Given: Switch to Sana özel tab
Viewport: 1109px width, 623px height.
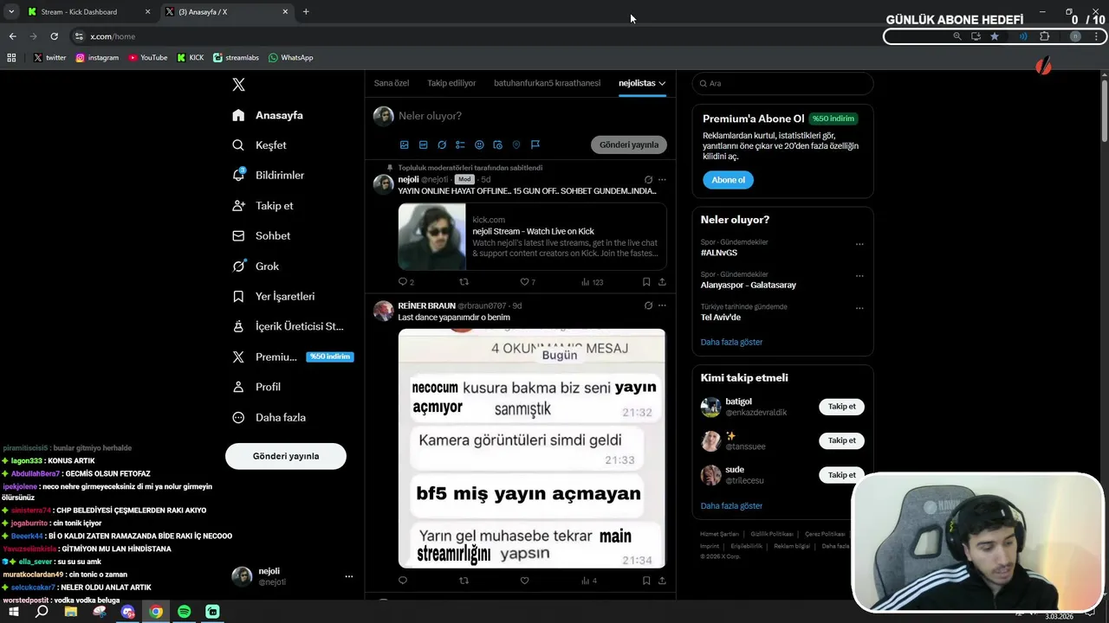Looking at the screenshot, I should (392, 83).
